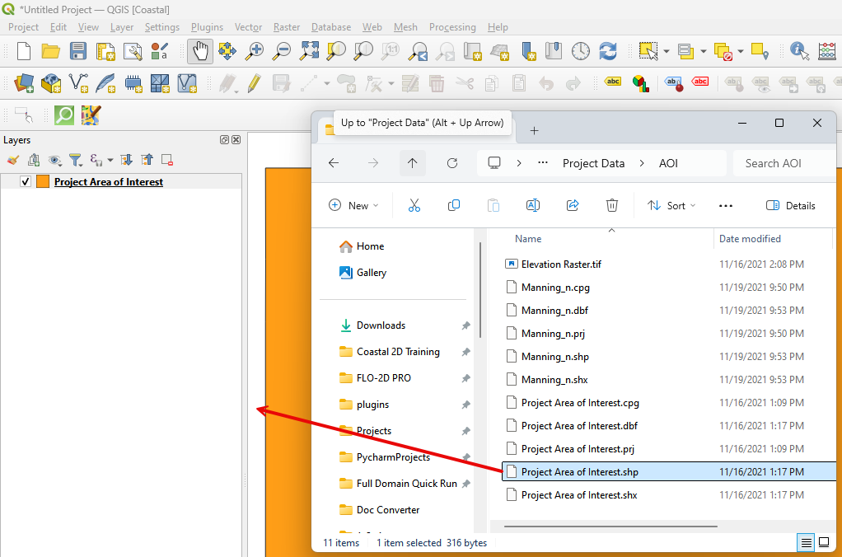
Task: Open the Processing menu
Action: [x=452, y=27]
